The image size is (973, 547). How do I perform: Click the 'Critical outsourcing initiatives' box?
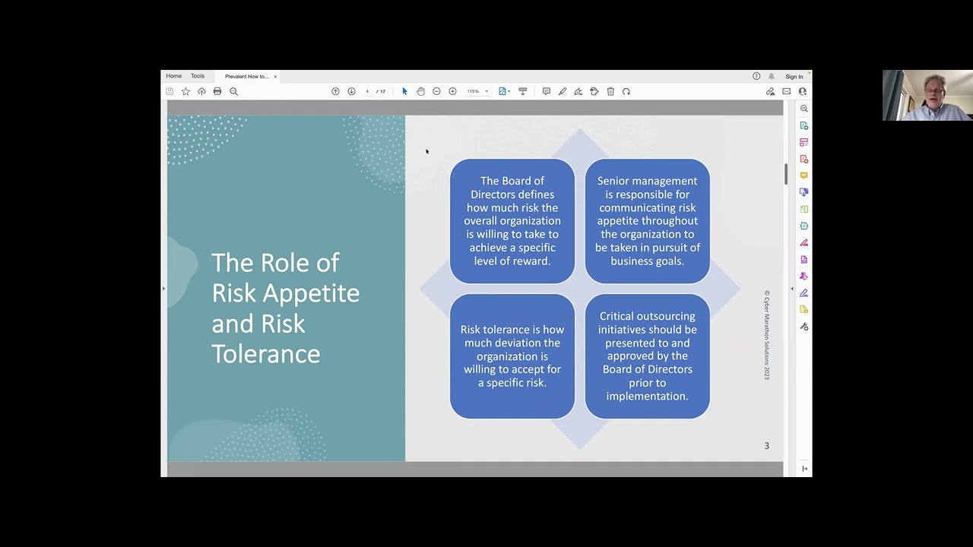click(x=648, y=356)
